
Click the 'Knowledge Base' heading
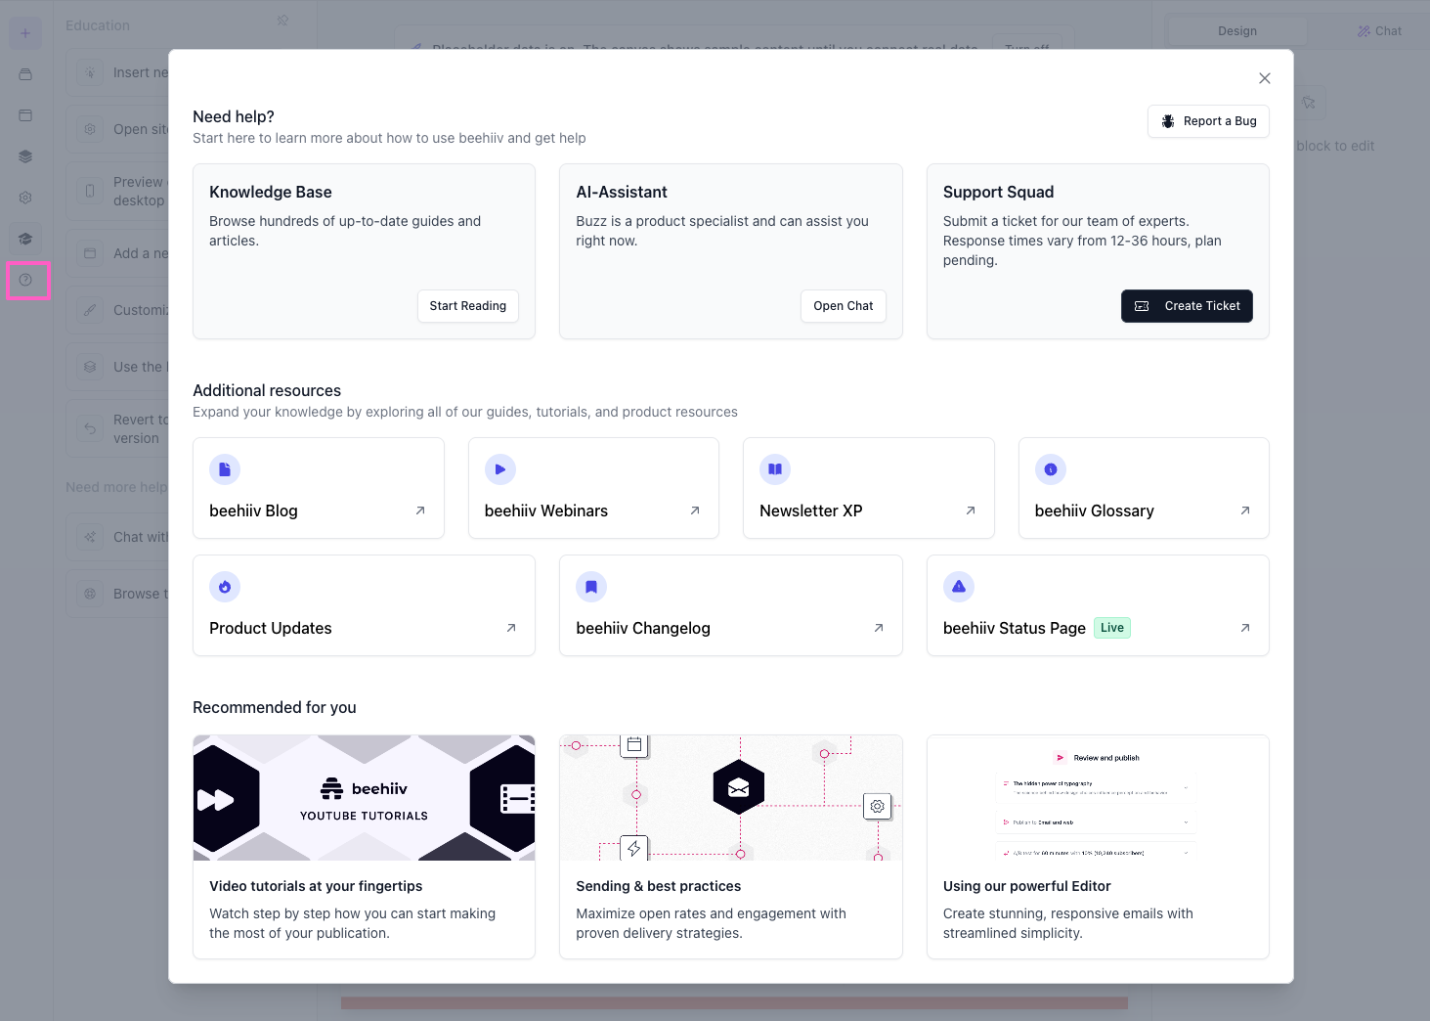pyautogui.click(x=271, y=192)
